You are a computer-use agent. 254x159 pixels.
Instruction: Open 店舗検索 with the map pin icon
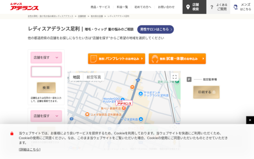[x=194, y=7]
